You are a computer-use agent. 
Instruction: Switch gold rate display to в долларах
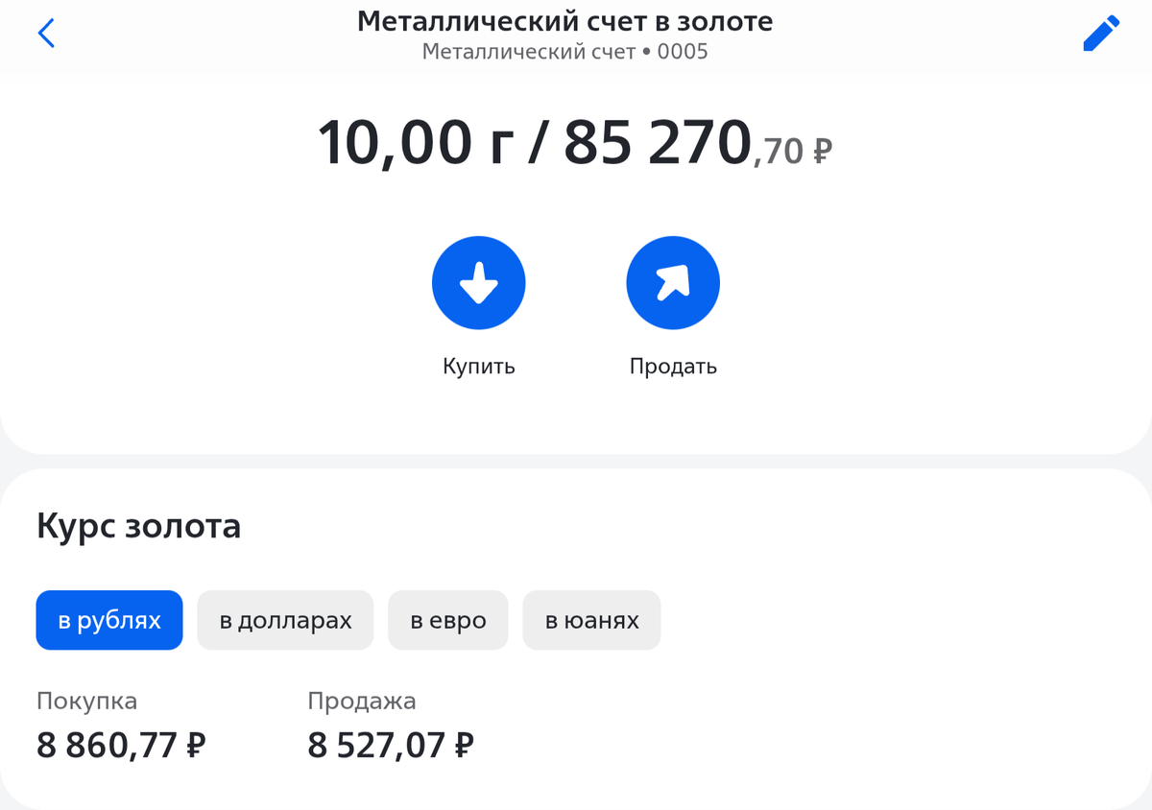(285, 620)
